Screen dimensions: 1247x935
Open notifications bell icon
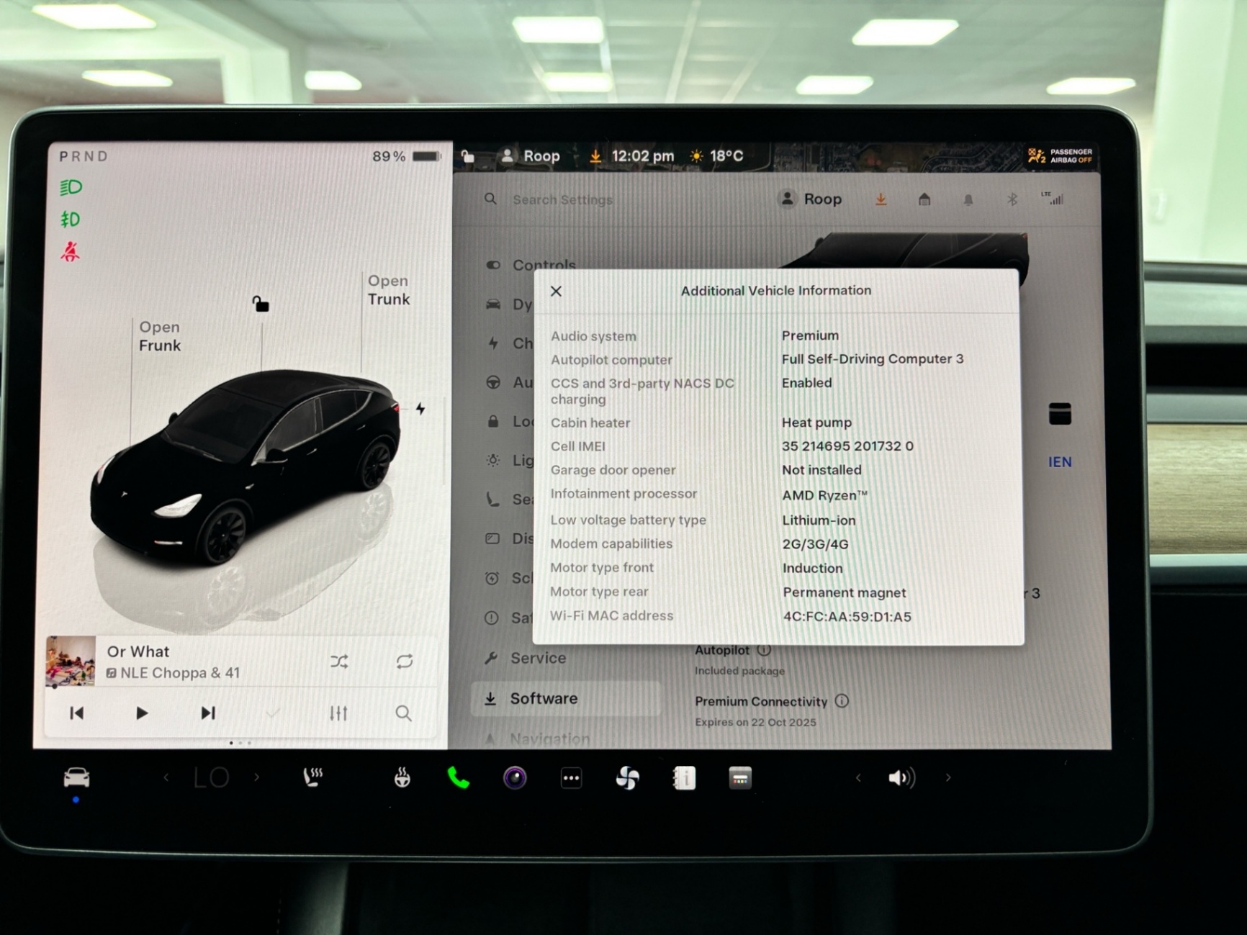point(968,199)
